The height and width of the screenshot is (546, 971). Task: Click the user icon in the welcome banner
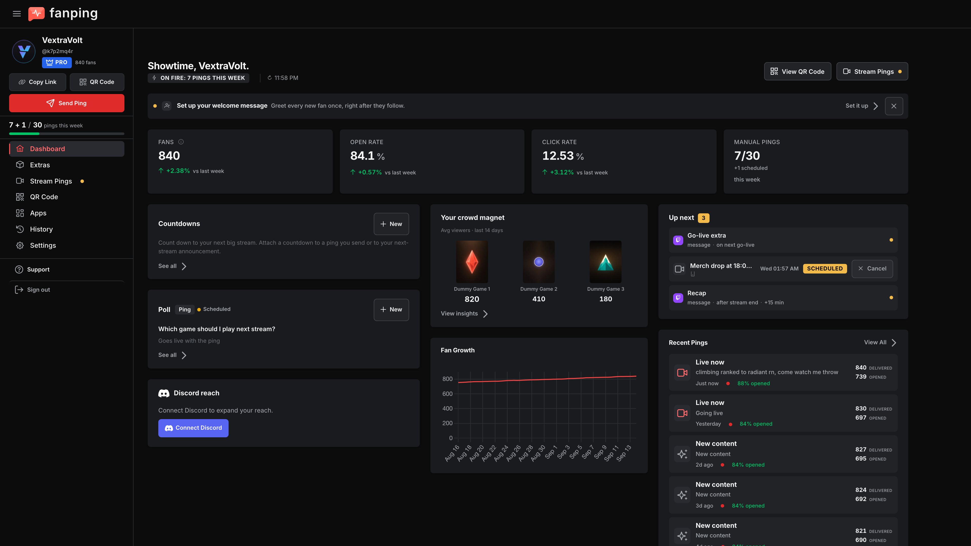[167, 106]
